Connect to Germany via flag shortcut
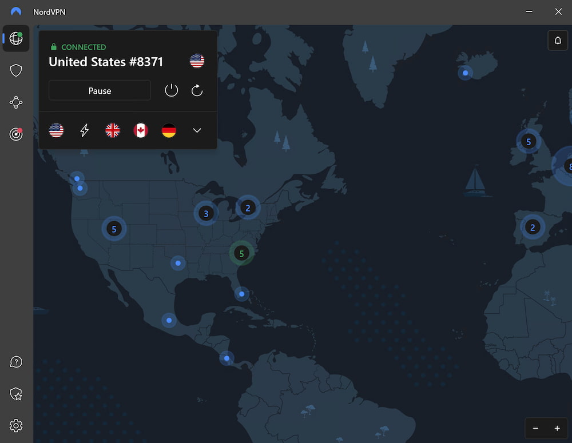572x443 pixels. [x=169, y=130]
